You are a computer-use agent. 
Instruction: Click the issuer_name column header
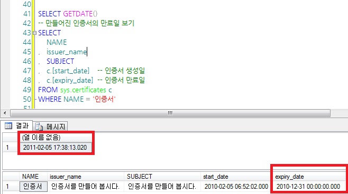pyautogui.click(x=85, y=177)
